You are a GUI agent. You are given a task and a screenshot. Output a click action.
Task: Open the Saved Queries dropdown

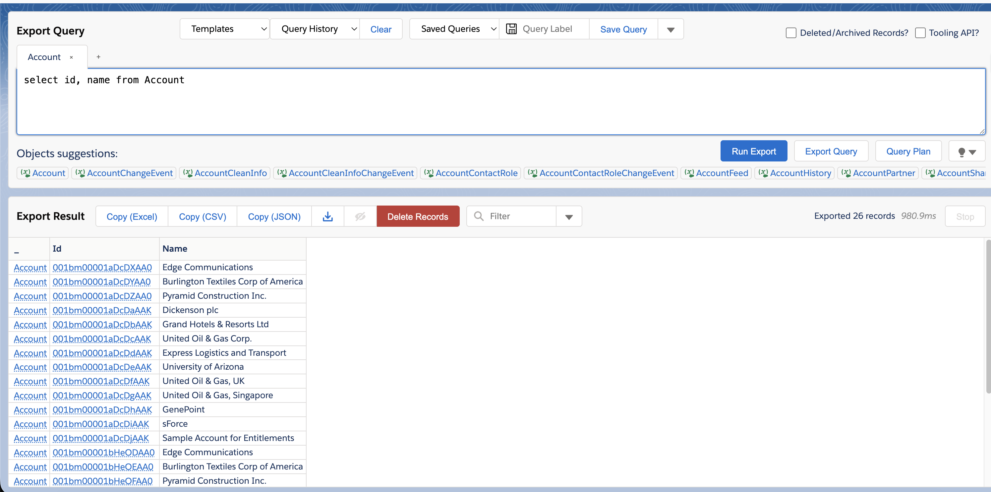point(454,29)
